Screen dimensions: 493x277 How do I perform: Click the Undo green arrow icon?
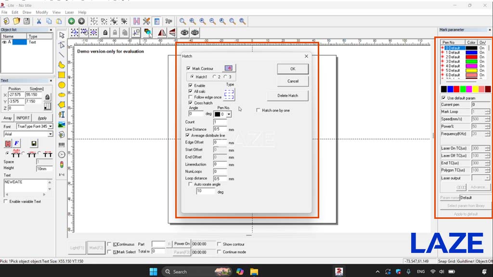71,21
